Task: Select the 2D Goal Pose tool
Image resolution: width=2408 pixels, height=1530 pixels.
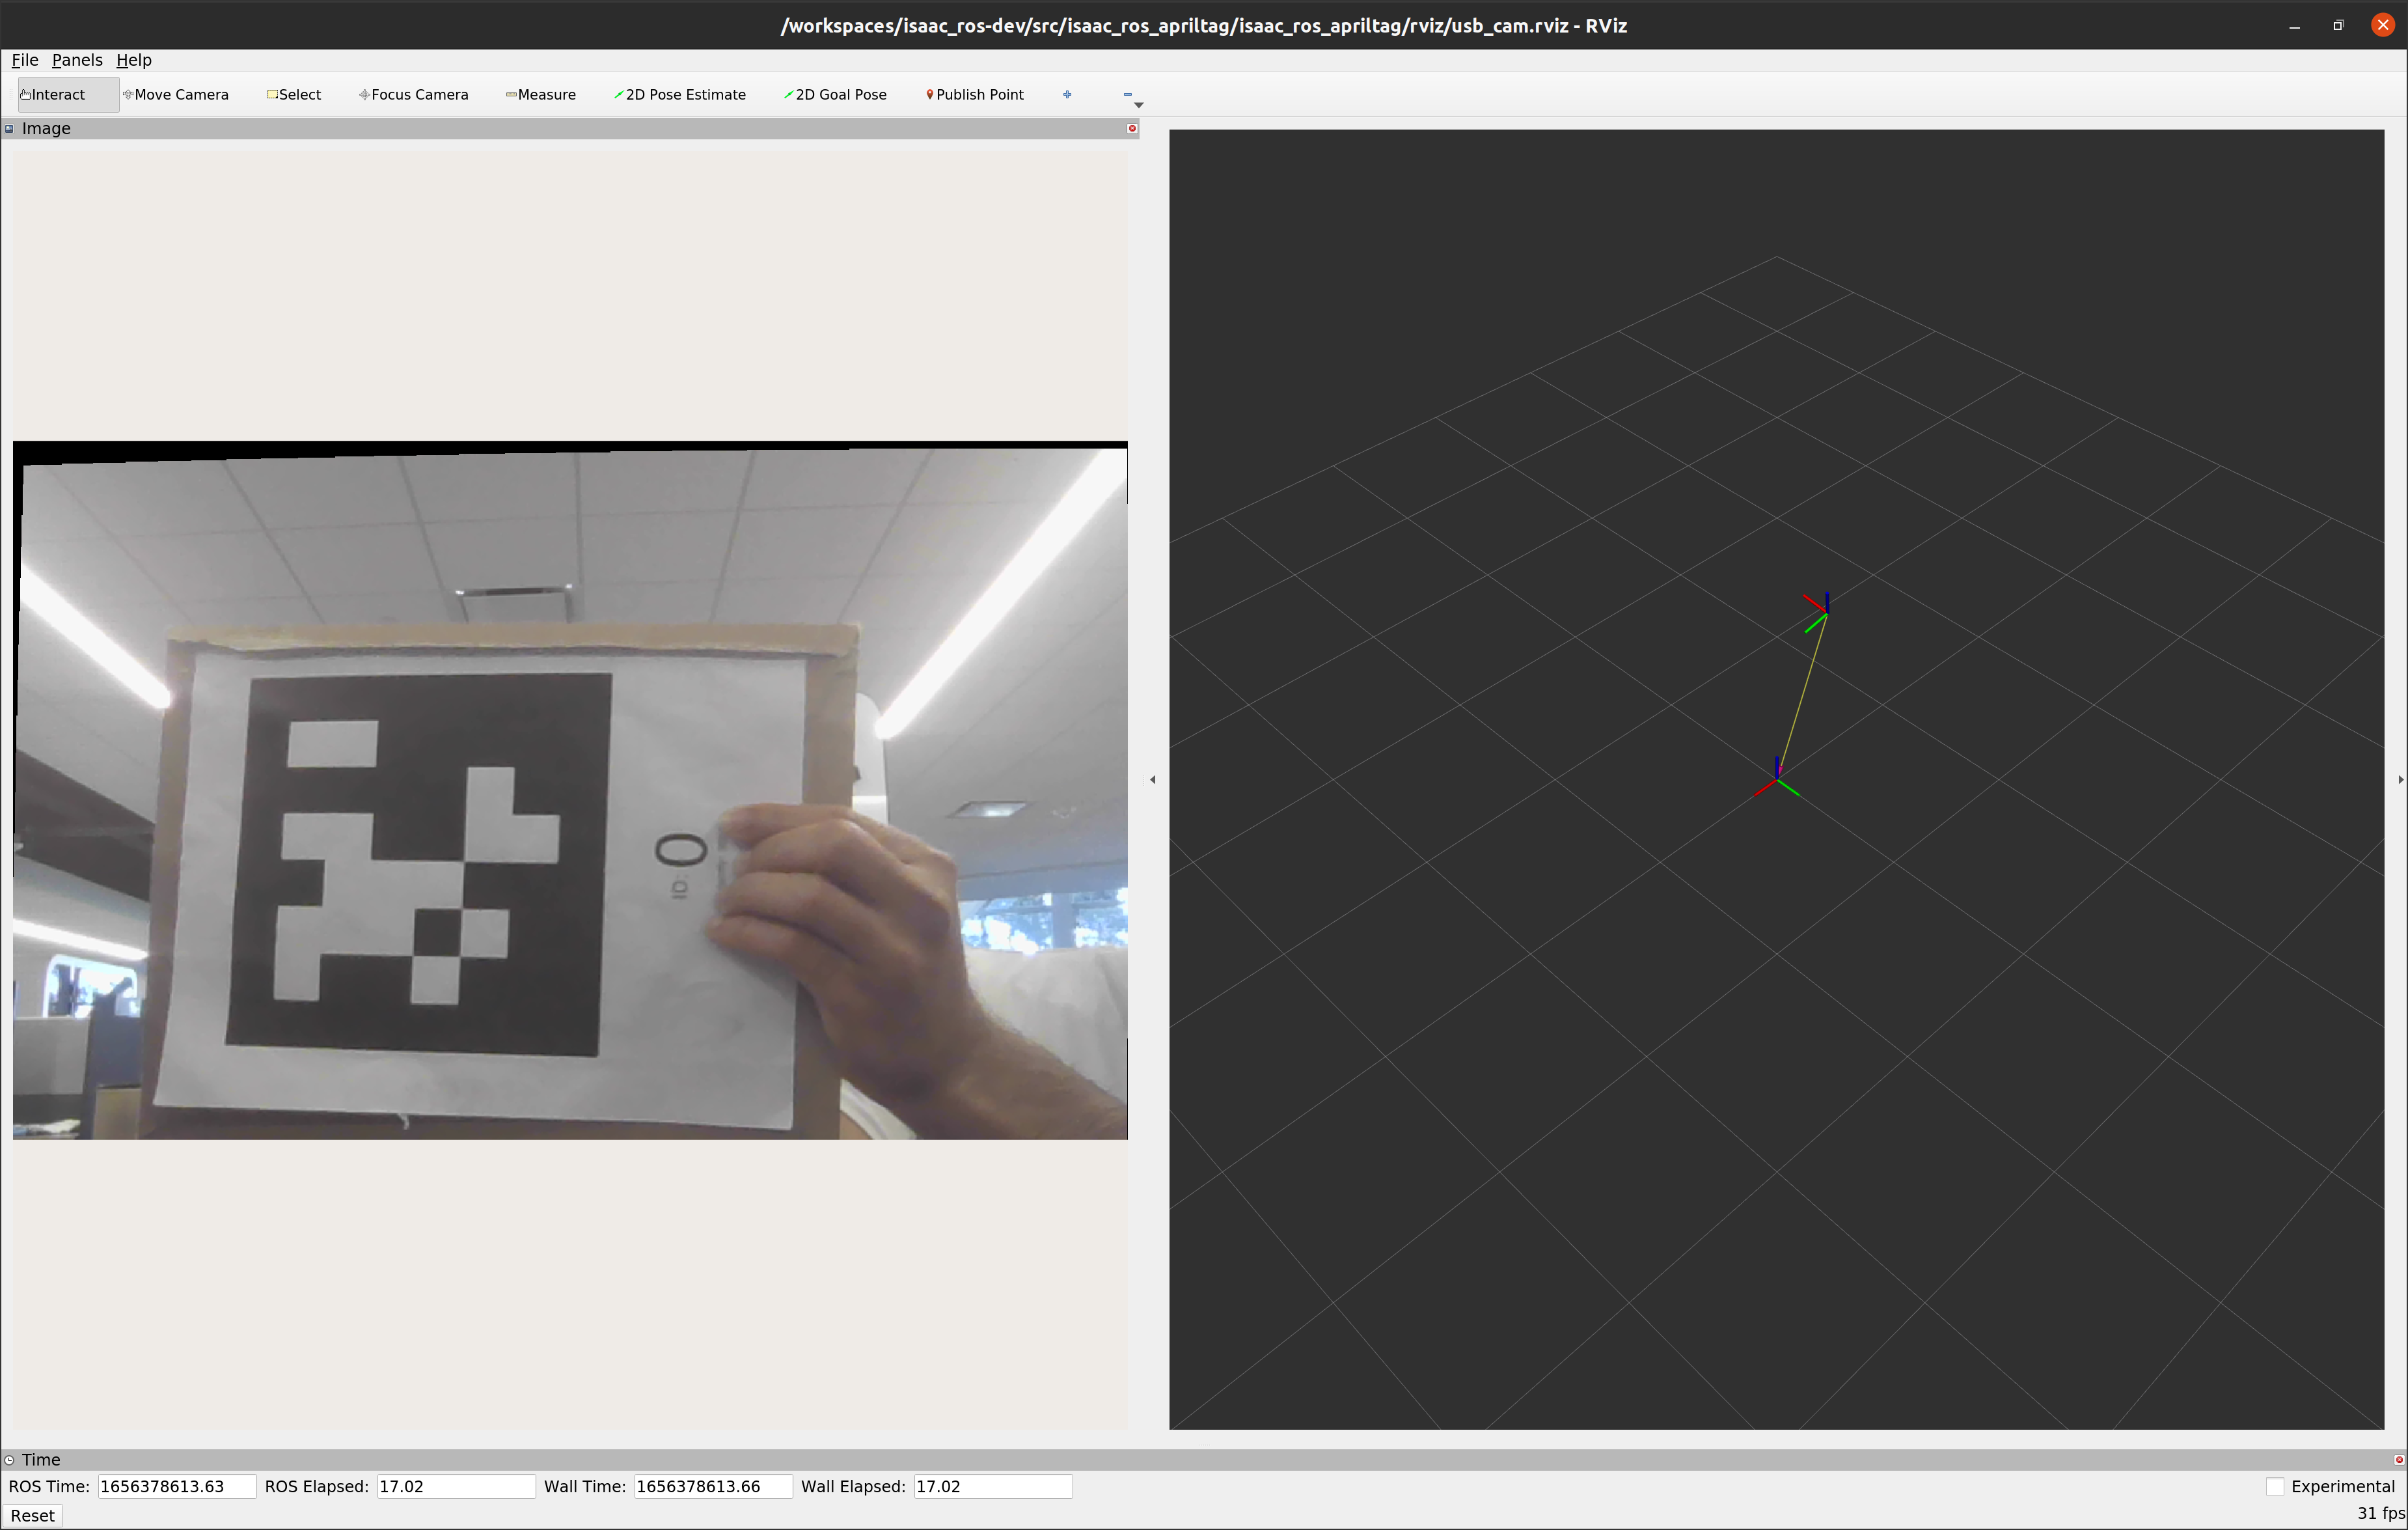Action: (x=836, y=95)
